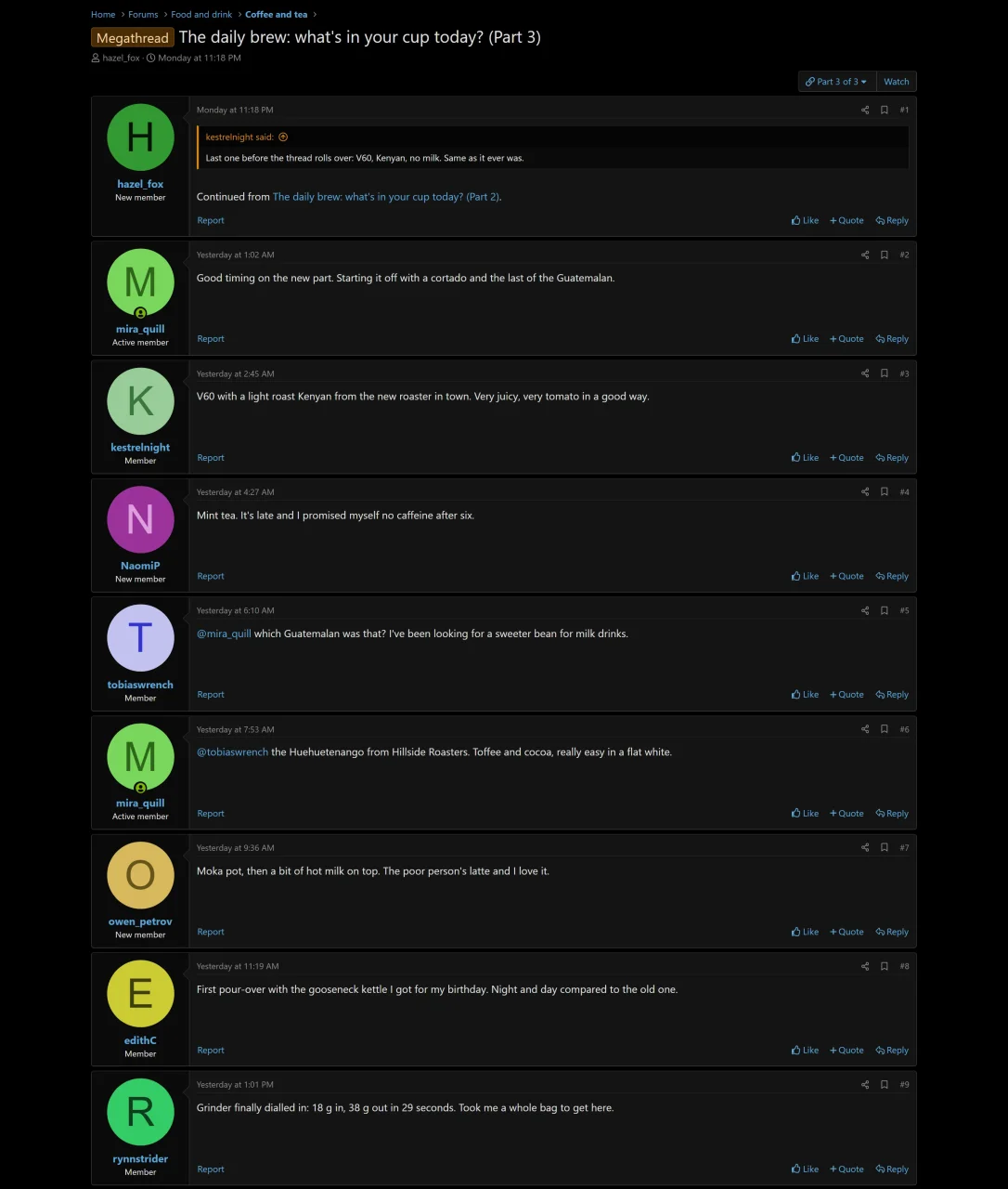Reply to rynnstrider's grinder post
The width and height of the screenshot is (1008, 1189).
(892, 1169)
